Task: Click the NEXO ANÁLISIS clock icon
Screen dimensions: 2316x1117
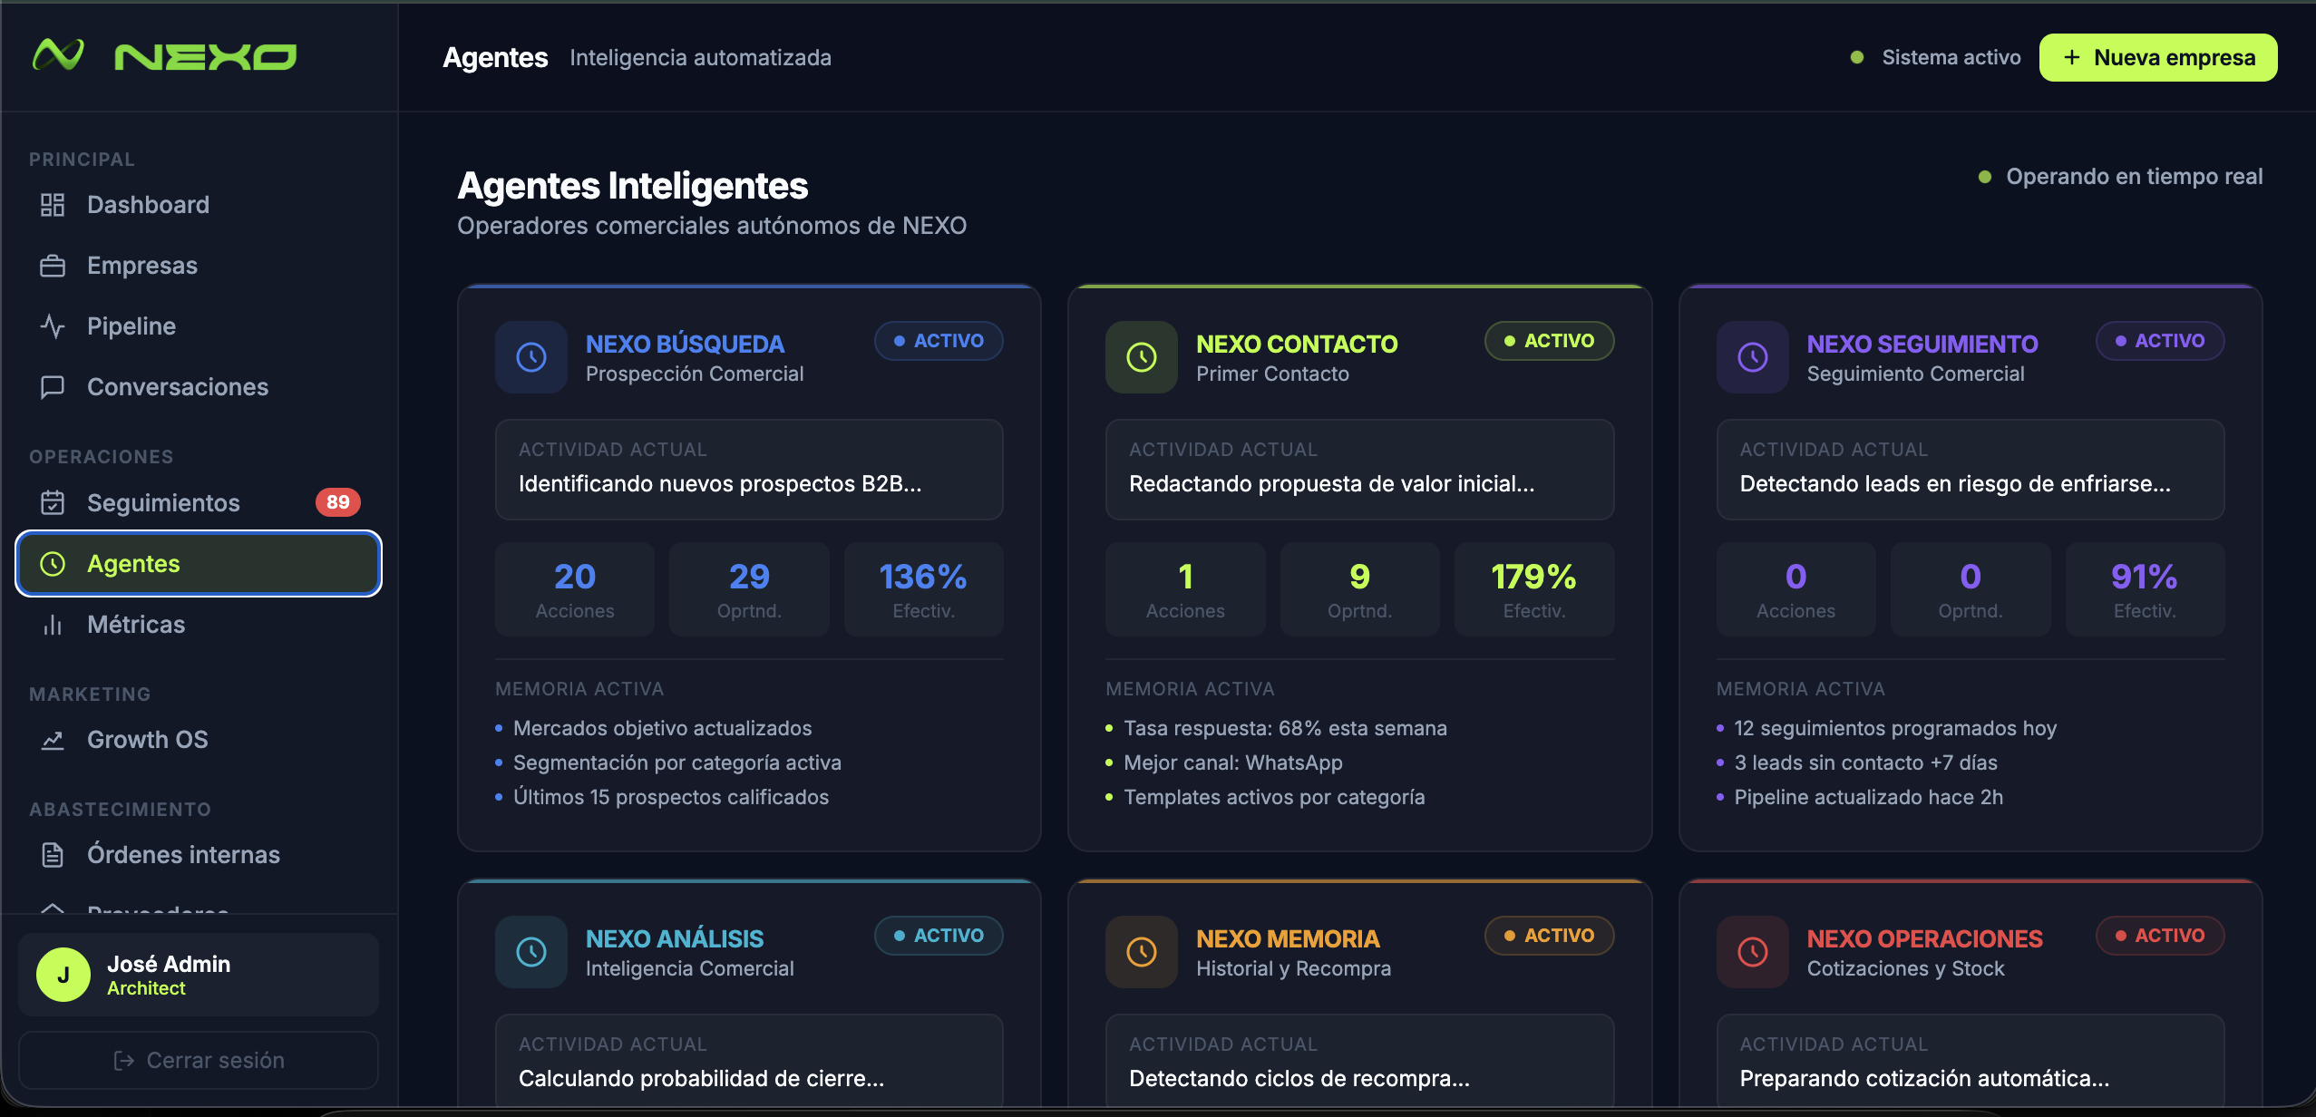Action: click(x=531, y=952)
